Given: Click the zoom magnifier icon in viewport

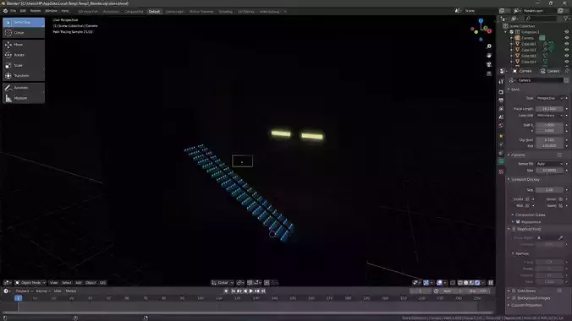Looking at the screenshot, I should (x=489, y=46).
